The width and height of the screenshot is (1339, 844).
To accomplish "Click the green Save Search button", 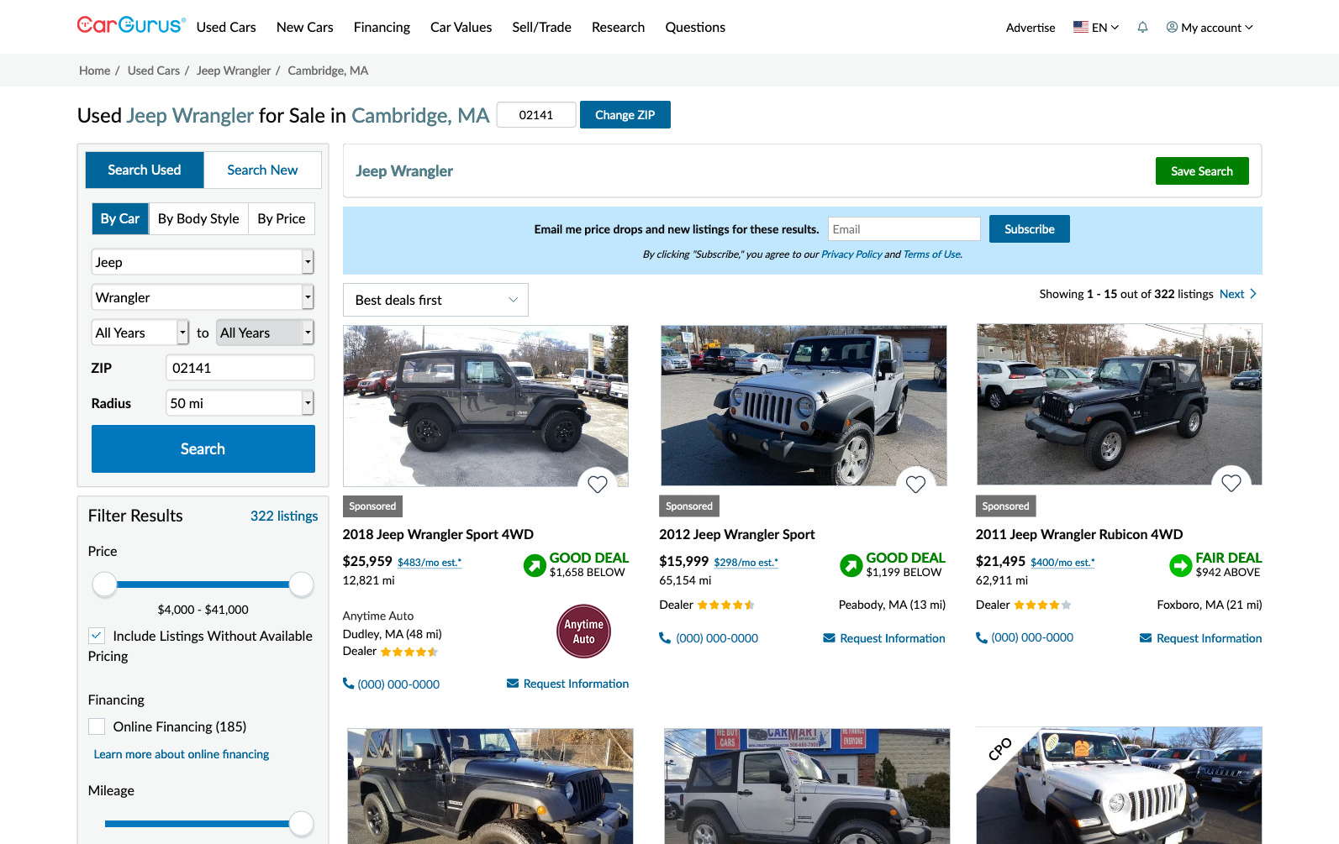I will [1201, 171].
